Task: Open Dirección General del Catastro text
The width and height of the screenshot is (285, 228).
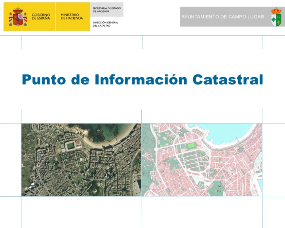Action: click(105, 24)
